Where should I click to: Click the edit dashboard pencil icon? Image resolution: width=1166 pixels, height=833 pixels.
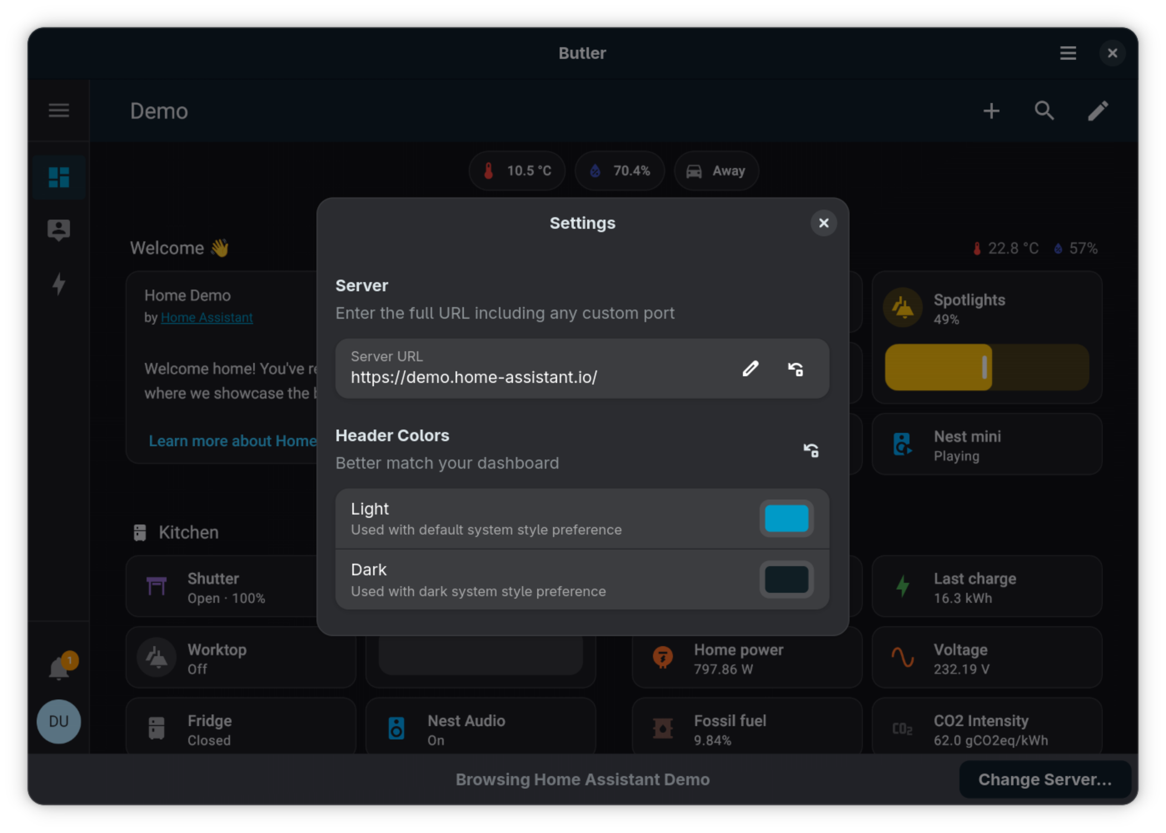point(1097,111)
